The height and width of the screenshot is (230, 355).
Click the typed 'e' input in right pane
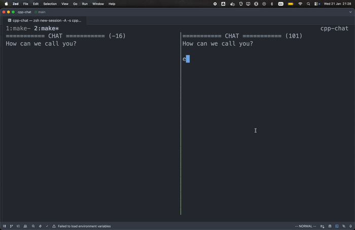(184, 59)
